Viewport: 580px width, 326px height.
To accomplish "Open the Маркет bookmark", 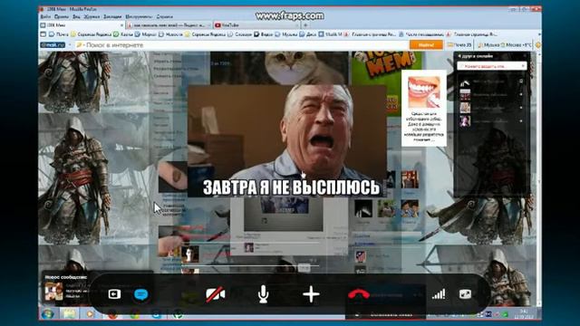I will coord(146,34).
